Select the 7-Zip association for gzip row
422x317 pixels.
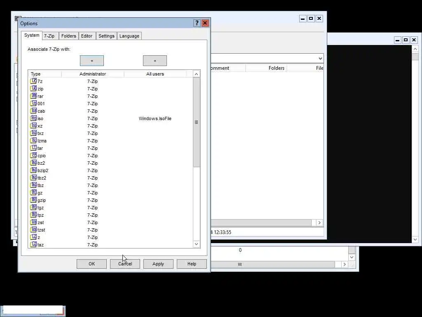(x=92, y=200)
